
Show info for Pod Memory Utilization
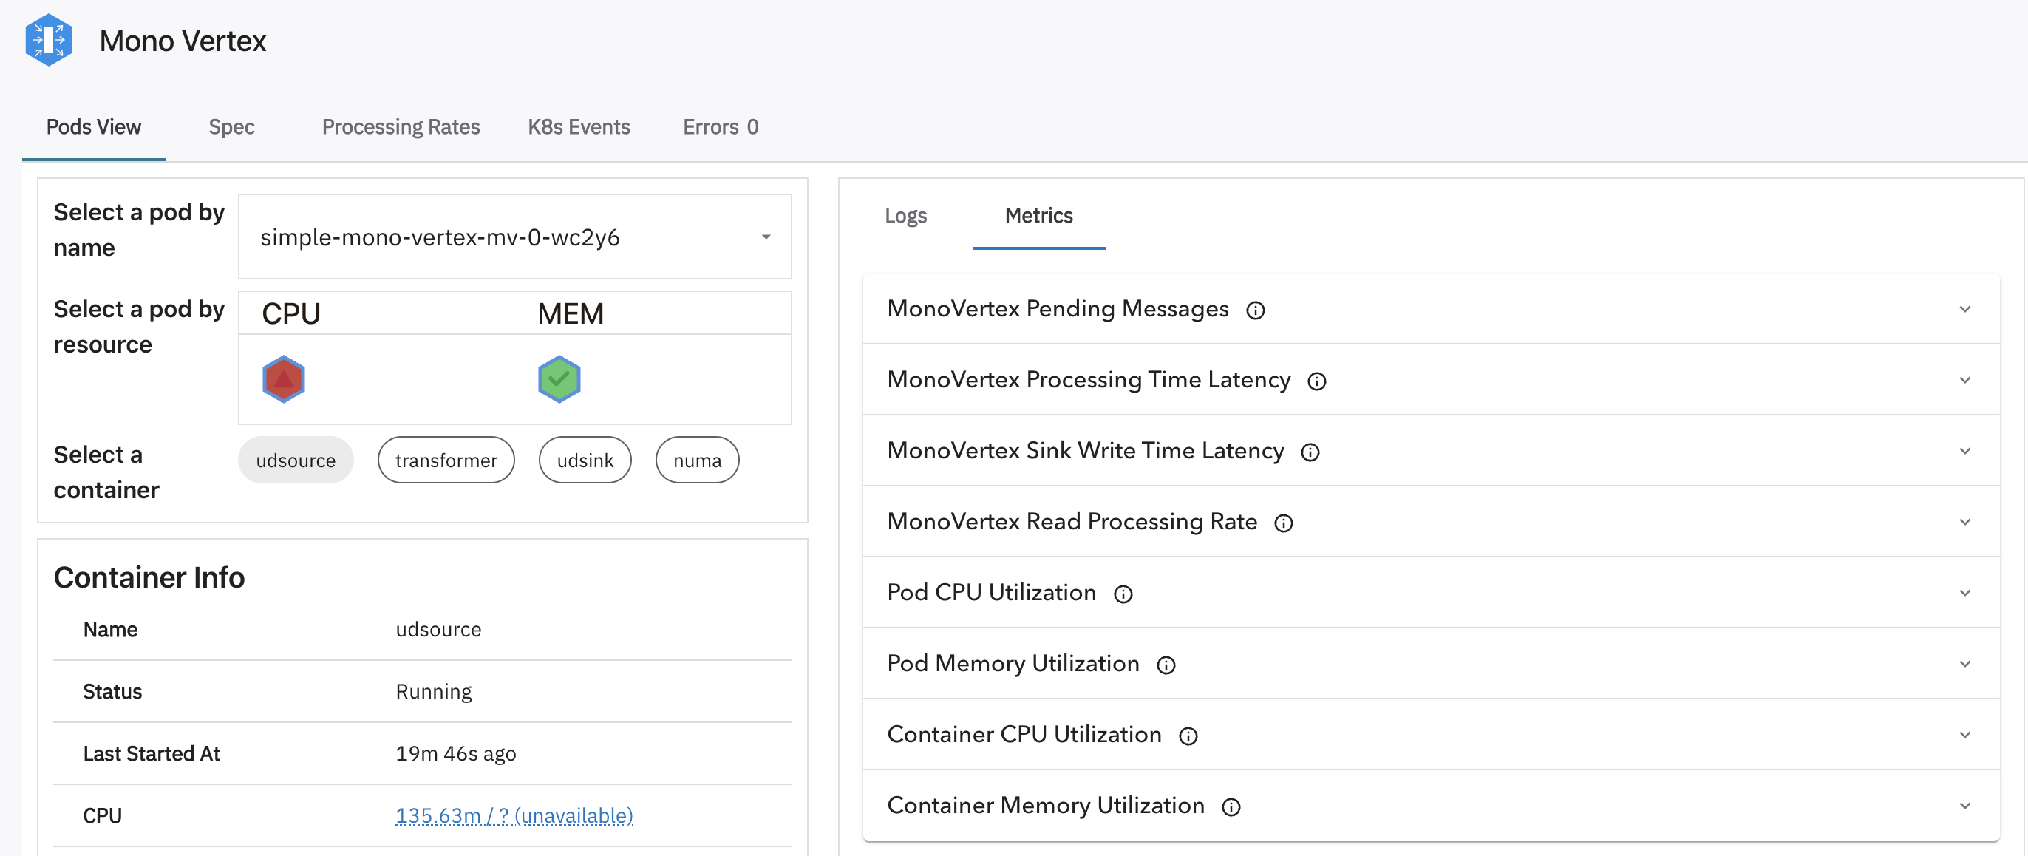point(1166,665)
